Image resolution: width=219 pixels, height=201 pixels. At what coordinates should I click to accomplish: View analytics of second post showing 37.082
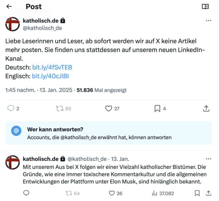pos(154,193)
